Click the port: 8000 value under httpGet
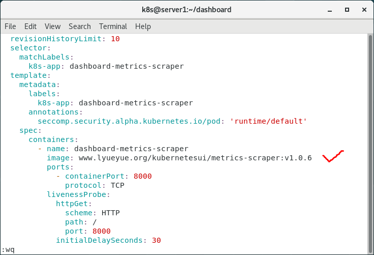The width and height of the screenshot is (374, 255). [x=101, y=231]
